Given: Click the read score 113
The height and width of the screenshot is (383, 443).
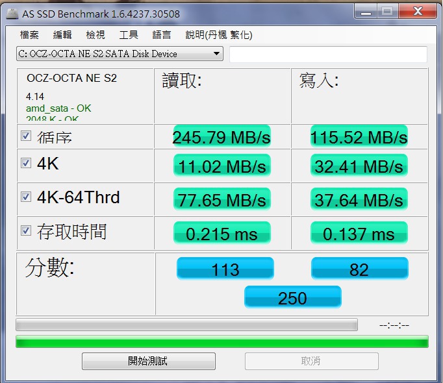Looking at the screenshot, I should [x=225, y=269].
